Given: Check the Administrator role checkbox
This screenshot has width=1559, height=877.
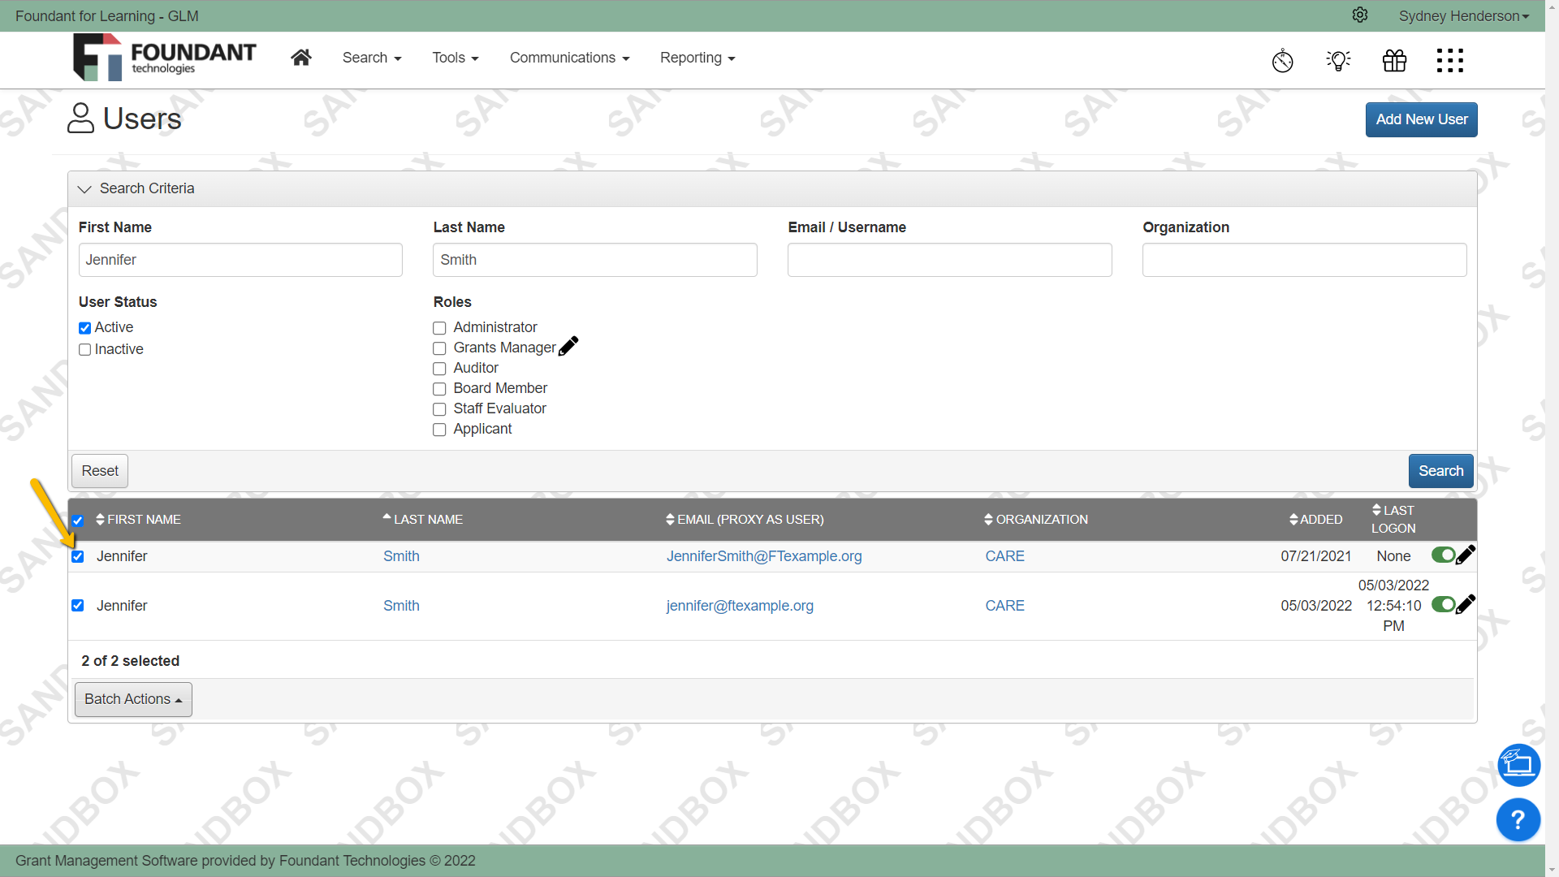Looking at the screenshot, I should [439, 328].
